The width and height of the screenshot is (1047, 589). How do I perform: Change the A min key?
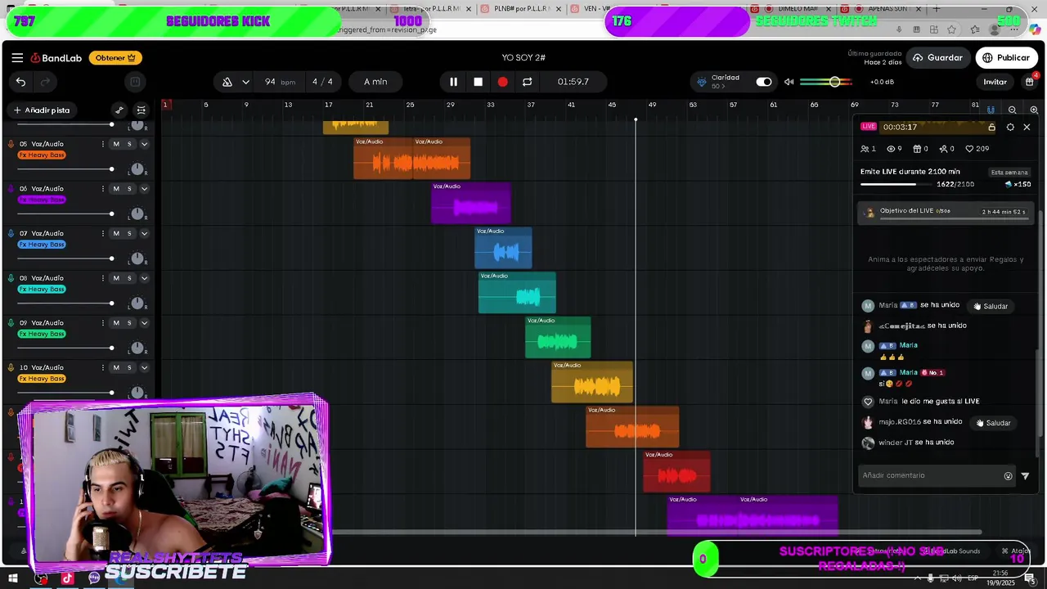(375, 82)
